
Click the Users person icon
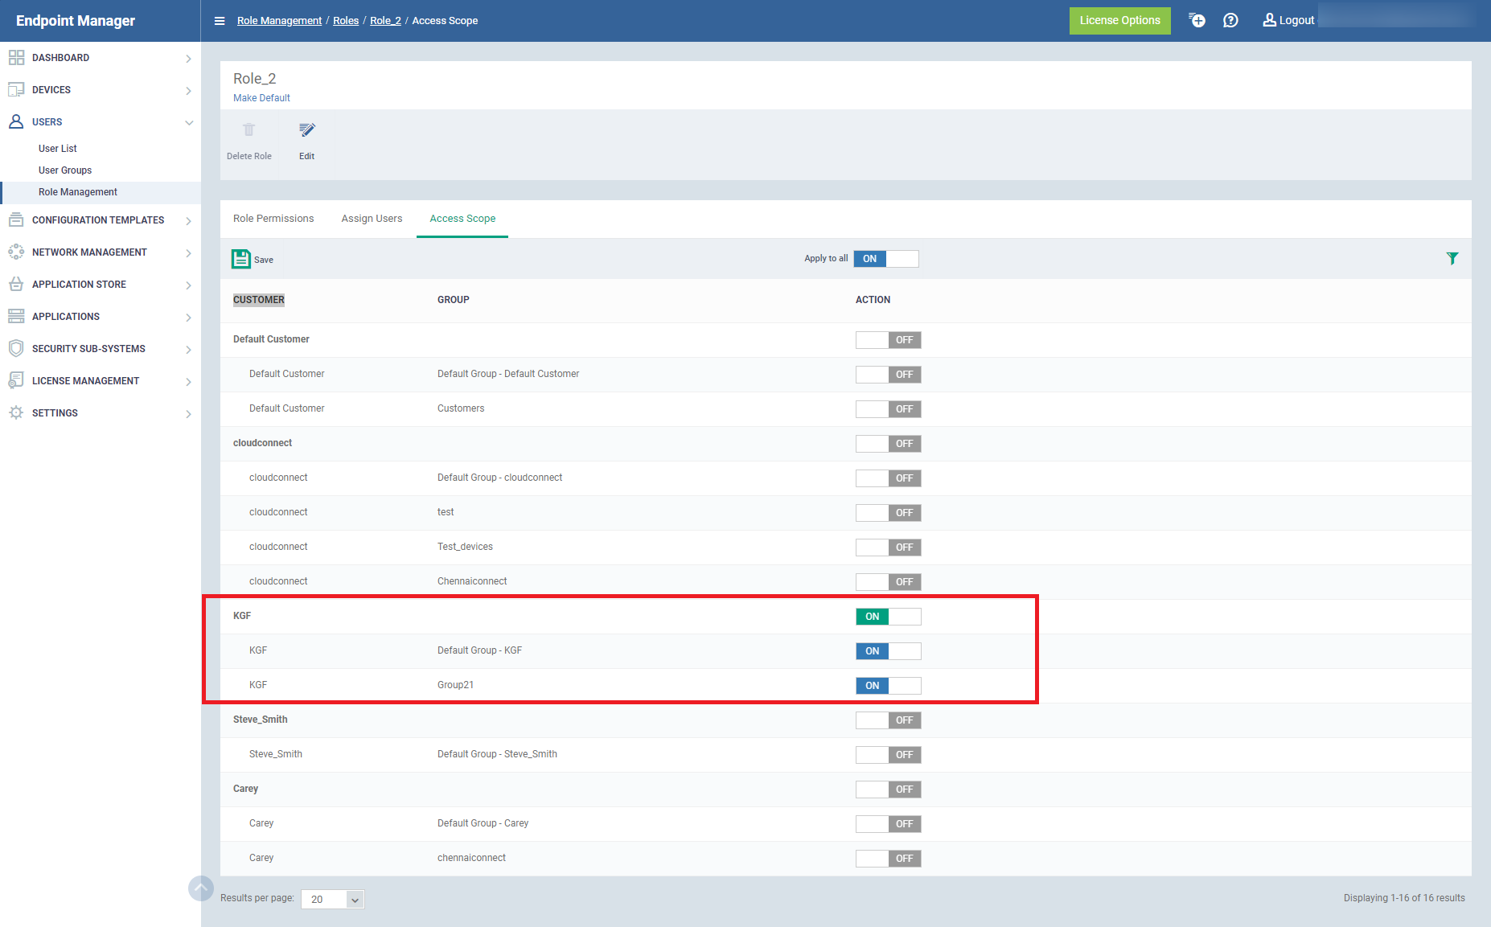(16, 121)
